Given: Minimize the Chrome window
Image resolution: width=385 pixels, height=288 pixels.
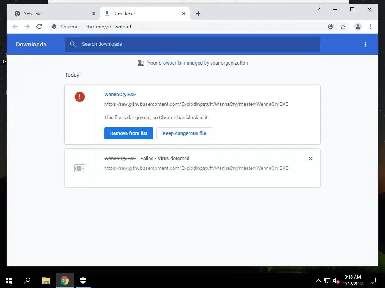Looking at the screenshot, I should (335, 9).
